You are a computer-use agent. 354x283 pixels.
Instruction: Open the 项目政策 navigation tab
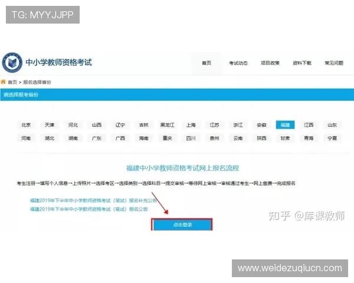click(x=270, y=63)
